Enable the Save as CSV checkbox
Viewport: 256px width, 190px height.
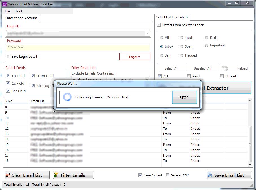click(x=167, y=175)
